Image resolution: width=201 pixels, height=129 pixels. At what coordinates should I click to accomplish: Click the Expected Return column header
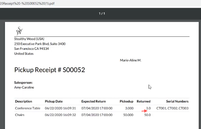pyautogui.click(x=93, y=101)
